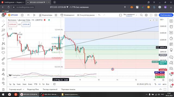Add symbol to compare with plus icon

click(22, 15)
